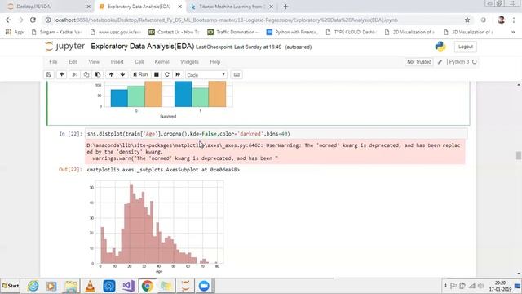The width and height of the screenshot is (522, 294).
Task: Click the Logout button
Action: pos(466,47)
